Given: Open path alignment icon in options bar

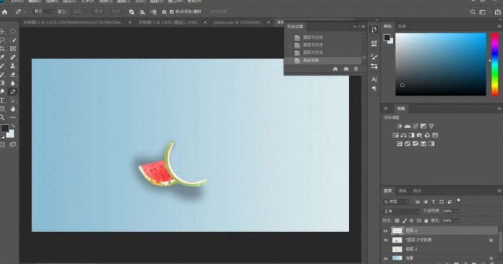Looking at the screenshot, I should click(143, 12).
